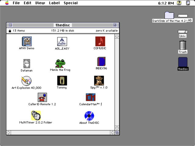Click the 'AFHV Demo' label text

(x=27, y=48)
